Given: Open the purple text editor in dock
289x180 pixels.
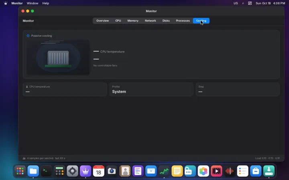Looking at the screenshot, I should [x=138, y=171].
